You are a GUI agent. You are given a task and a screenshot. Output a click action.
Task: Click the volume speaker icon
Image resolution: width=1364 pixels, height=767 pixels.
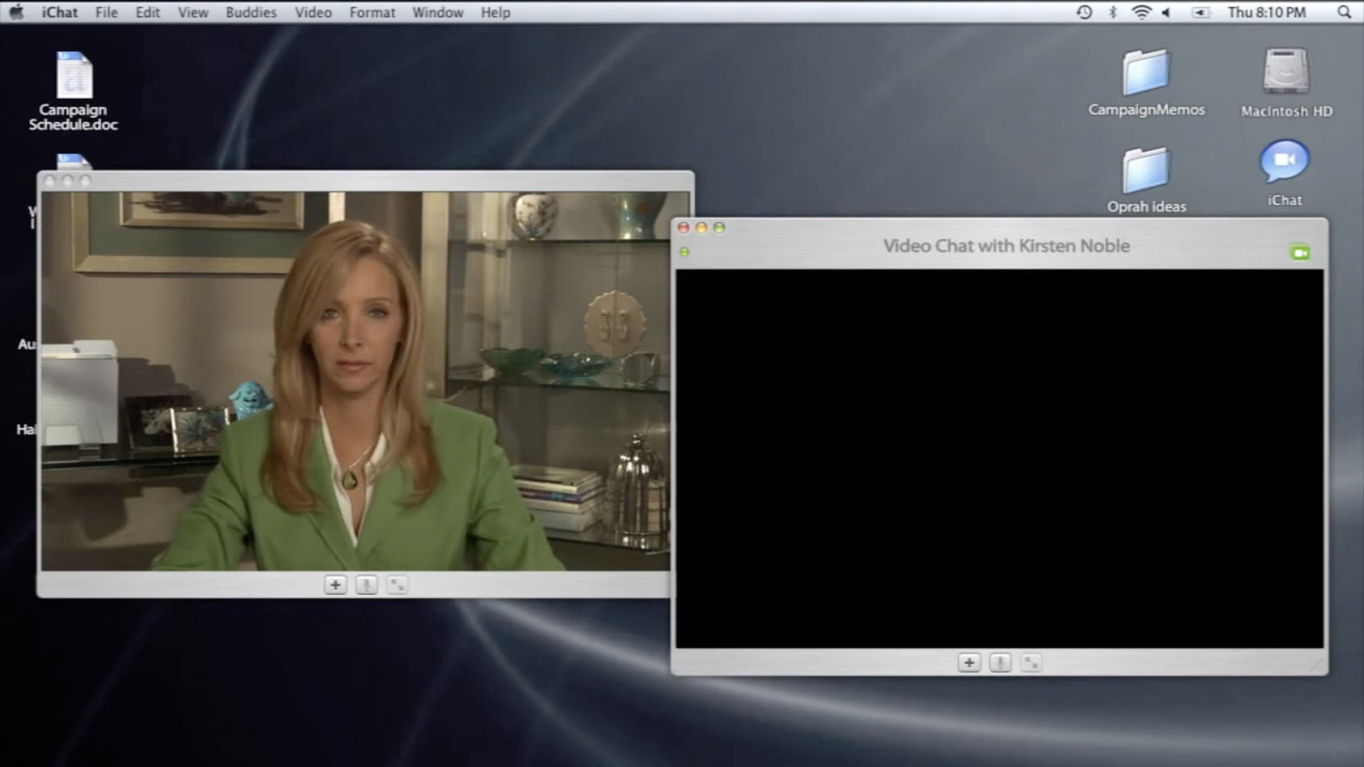point(1165,12)
